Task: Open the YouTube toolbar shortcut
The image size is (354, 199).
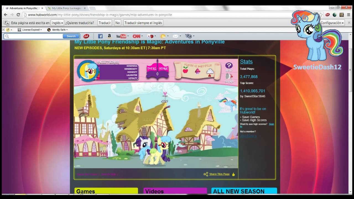Action: (x=121, y=36)
